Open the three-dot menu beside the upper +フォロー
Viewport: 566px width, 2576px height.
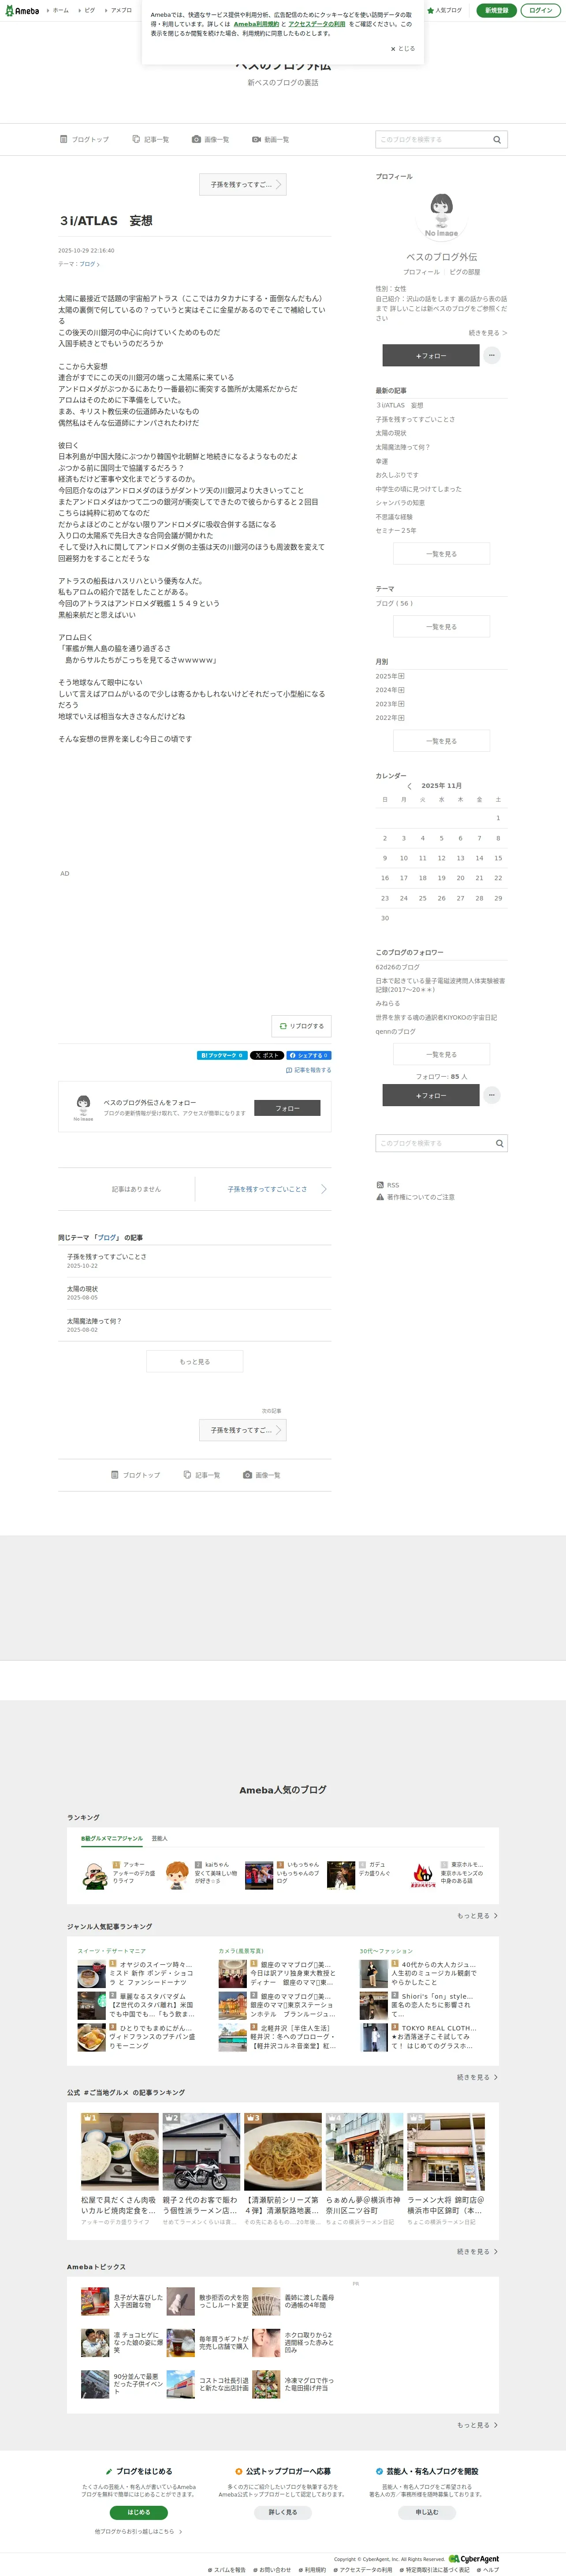click(492, 355)
